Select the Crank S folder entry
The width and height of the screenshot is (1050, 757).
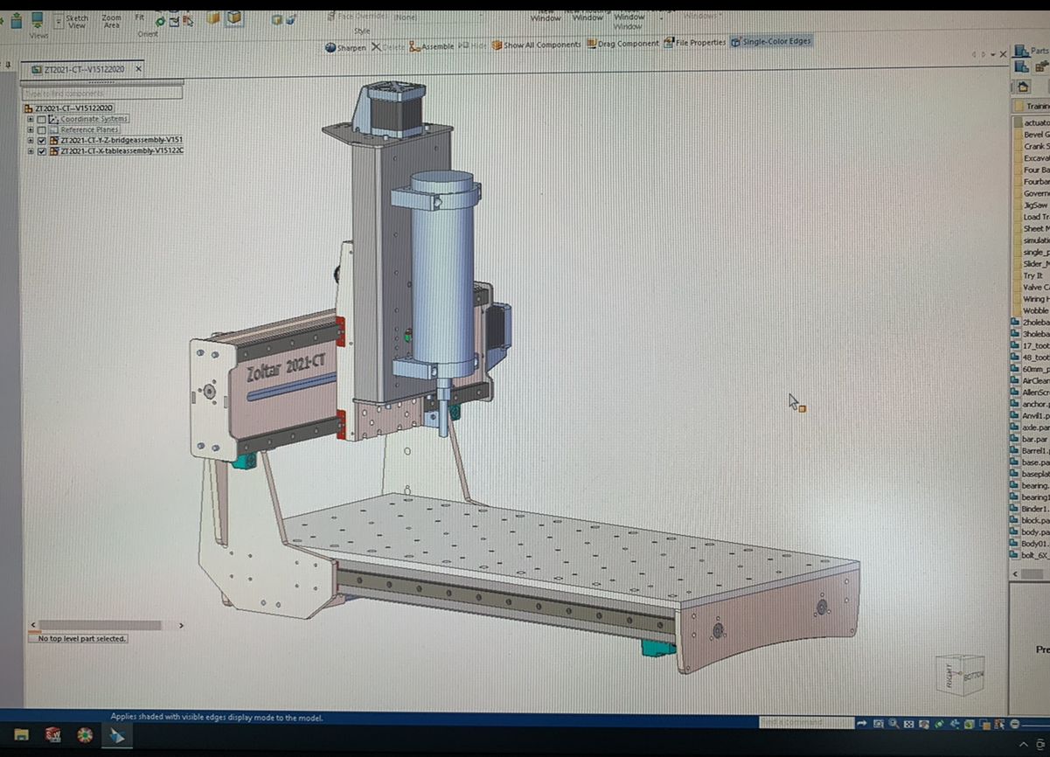[1032, 146]
